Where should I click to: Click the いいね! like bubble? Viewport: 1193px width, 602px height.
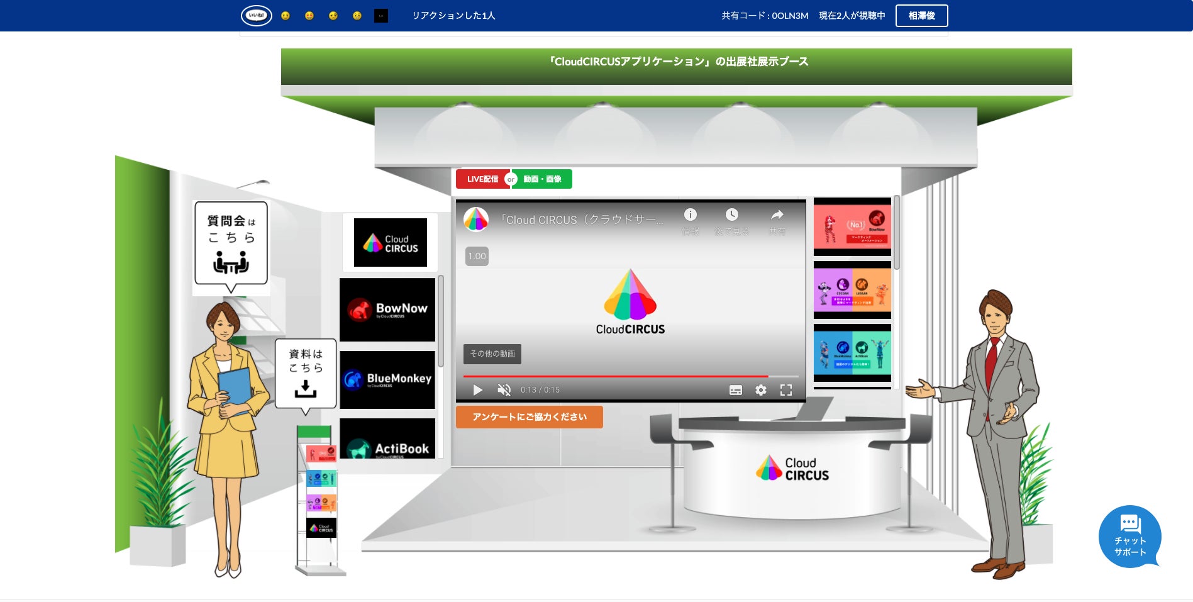click(x=257, y=16)
